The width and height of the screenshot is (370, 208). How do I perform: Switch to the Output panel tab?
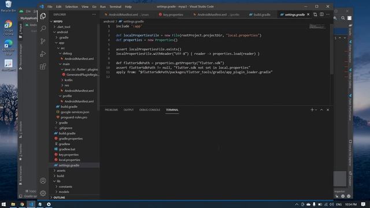(x=128, y=110)
